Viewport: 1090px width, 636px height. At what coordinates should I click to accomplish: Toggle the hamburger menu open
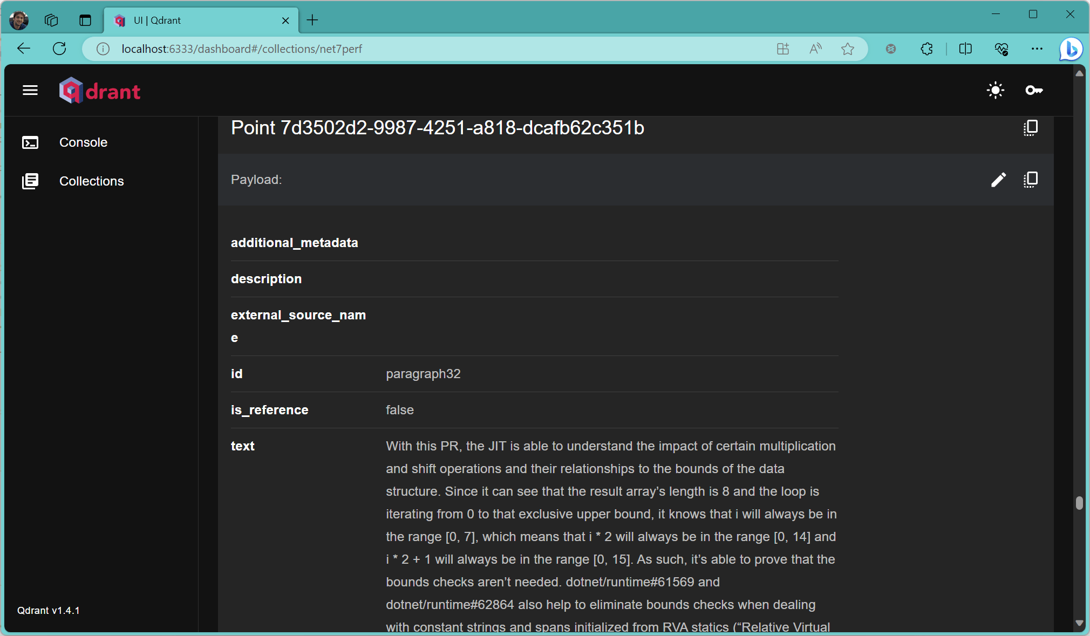click(x=30, y=91)
